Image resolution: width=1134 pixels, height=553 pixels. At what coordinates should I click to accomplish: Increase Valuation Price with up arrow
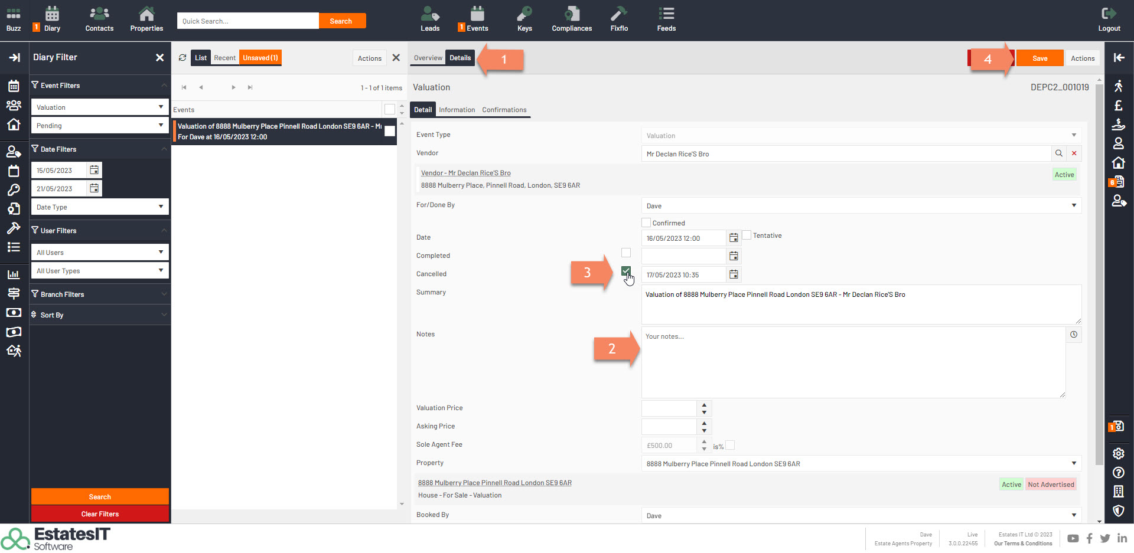pos(704,405)
